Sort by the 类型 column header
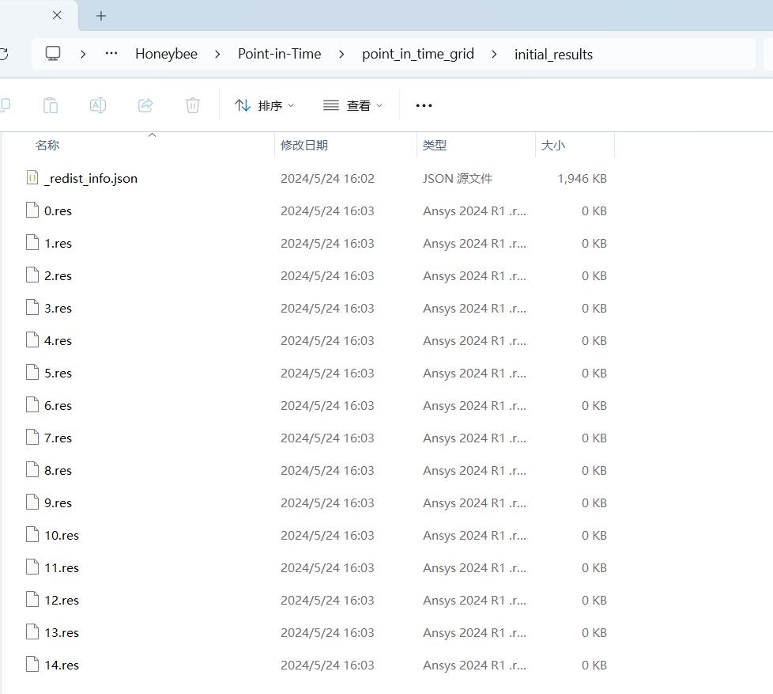 pos(435,145)
